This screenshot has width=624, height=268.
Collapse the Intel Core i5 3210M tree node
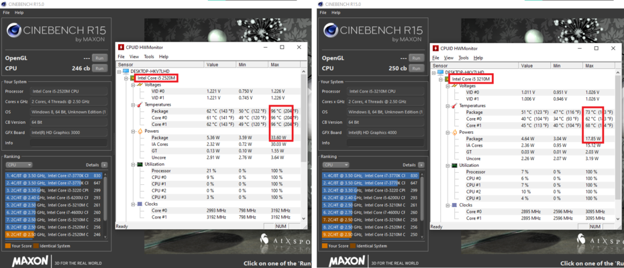(441, 79)
